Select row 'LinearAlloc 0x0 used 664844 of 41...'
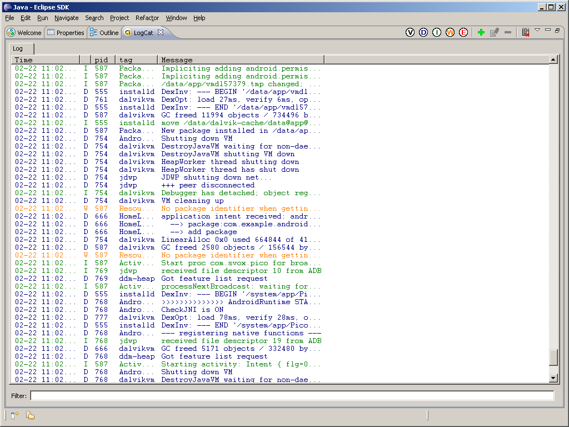 [x=279, y=240]
